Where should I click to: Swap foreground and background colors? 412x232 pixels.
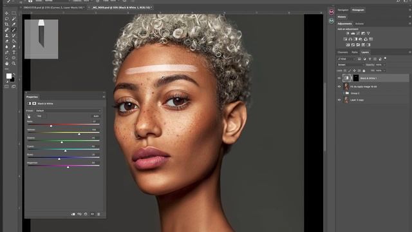(x=14, y=75)
